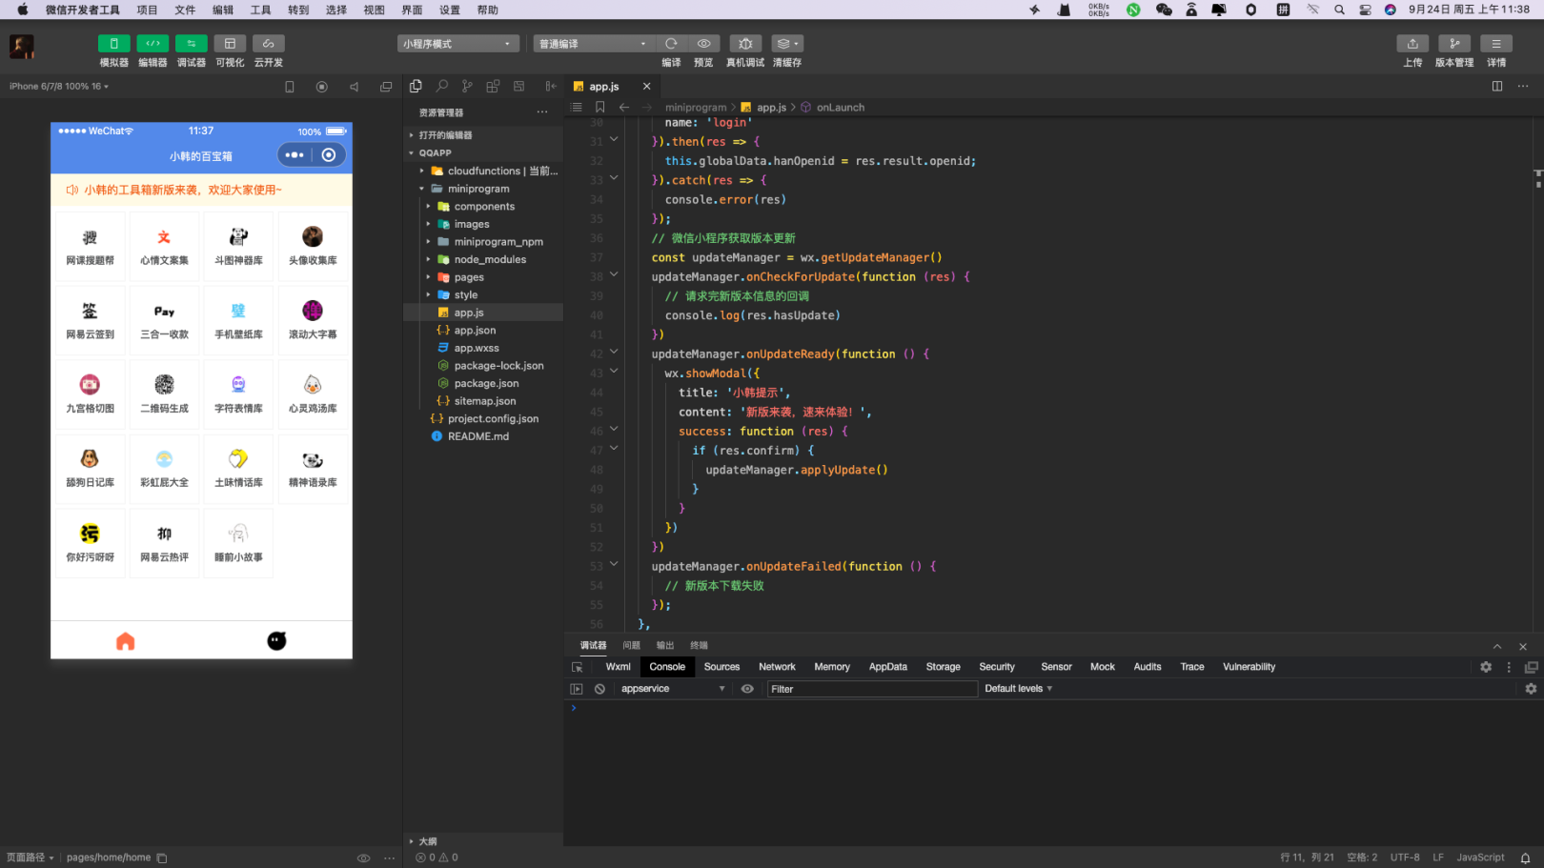Open the iPhone 6/7/8 device selector

point(59,87)
